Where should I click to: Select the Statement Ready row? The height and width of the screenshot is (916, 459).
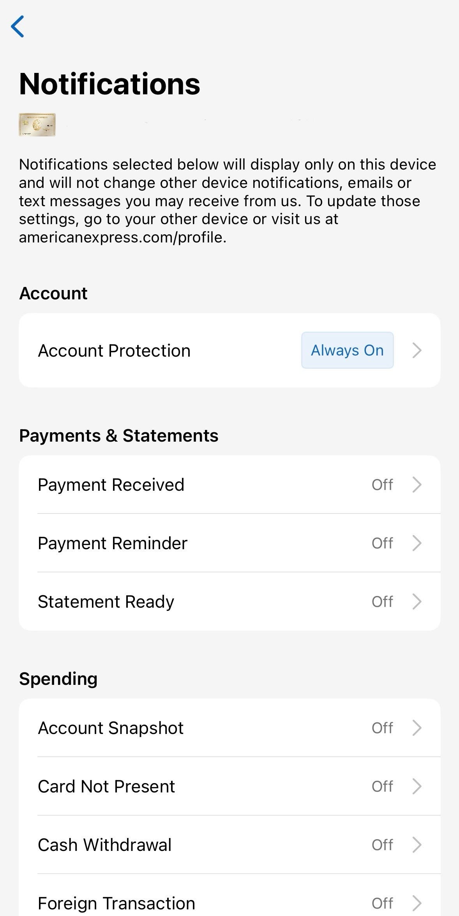point(106,602)
